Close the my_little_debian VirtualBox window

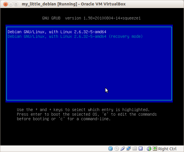5,4
